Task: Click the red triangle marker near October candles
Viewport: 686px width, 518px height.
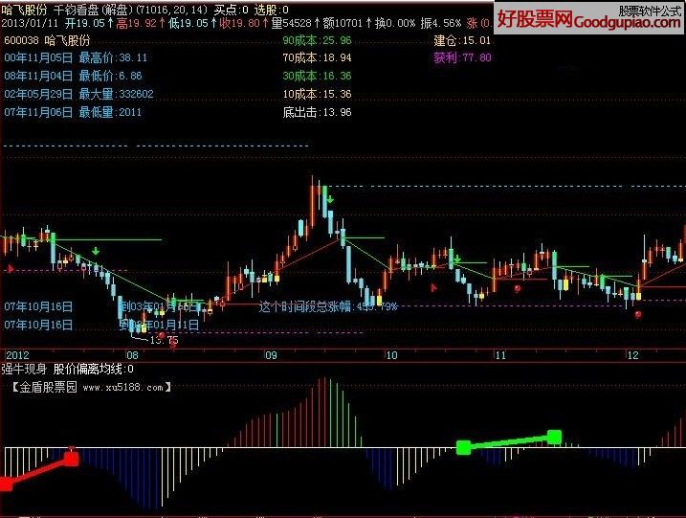Action: 434,286
